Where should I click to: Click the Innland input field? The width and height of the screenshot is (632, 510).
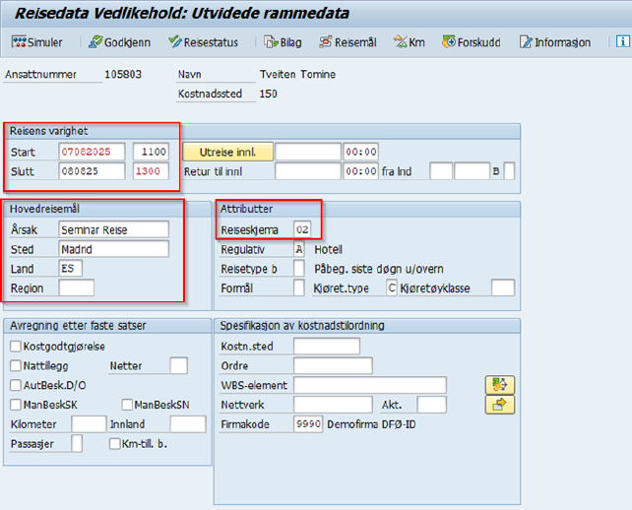click(188, 424)
